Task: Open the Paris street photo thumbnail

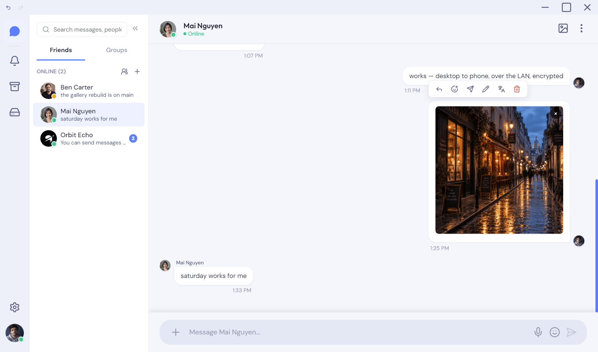Action: tap(499, 170)
